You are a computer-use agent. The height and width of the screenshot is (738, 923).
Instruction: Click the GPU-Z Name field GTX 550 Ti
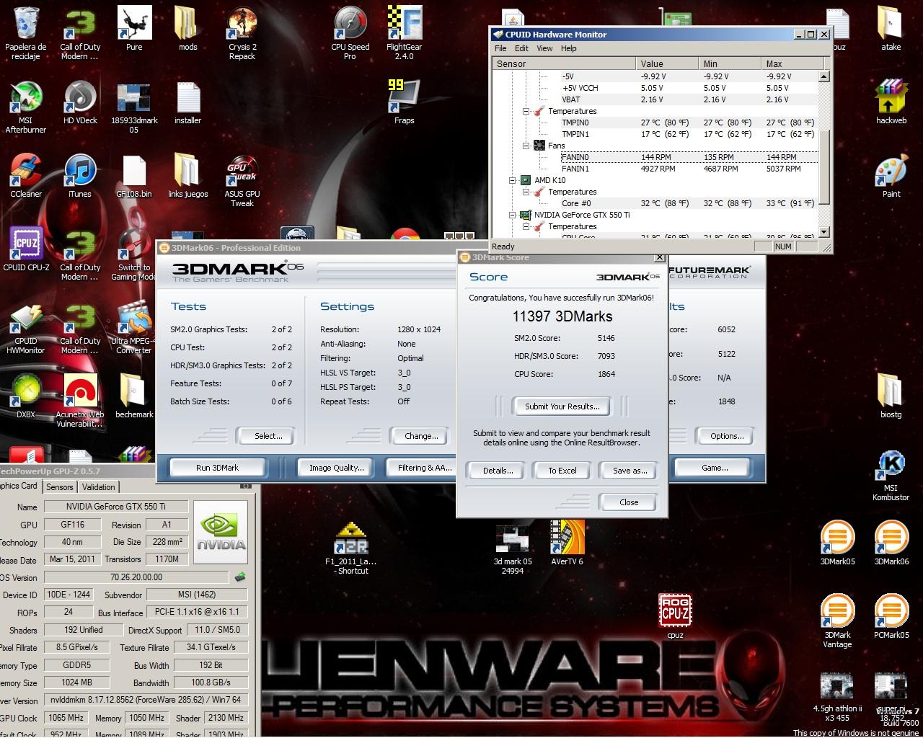click(115, 507)
